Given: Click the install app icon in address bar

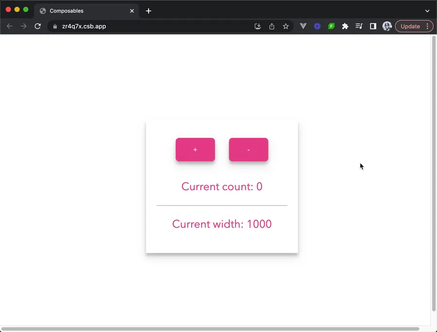Looking at the screenshot, I should [258, 26].
